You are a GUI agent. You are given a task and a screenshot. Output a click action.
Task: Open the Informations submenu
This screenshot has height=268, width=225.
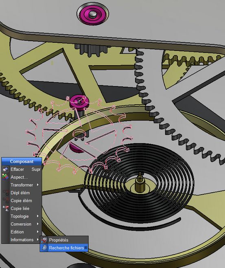pyautogui.click(x=22, y=239)
